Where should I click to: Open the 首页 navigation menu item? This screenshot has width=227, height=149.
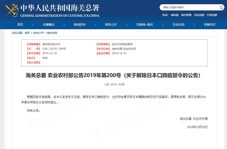coord(20,25)
